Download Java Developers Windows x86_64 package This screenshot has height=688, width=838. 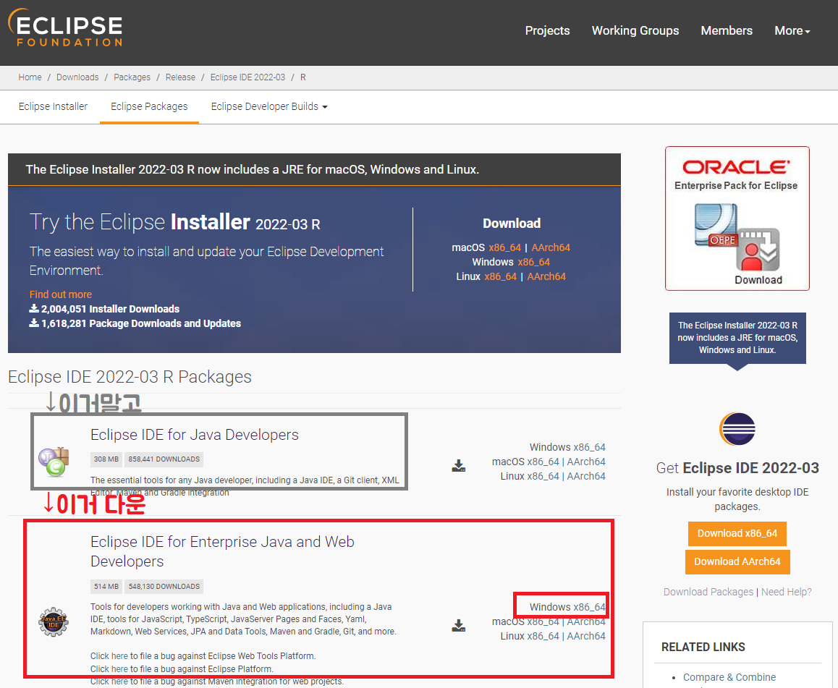coord(590,447)
